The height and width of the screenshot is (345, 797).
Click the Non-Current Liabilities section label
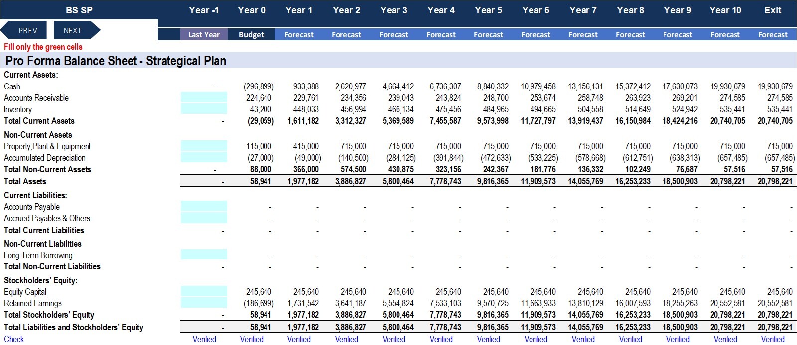[42, 244]
